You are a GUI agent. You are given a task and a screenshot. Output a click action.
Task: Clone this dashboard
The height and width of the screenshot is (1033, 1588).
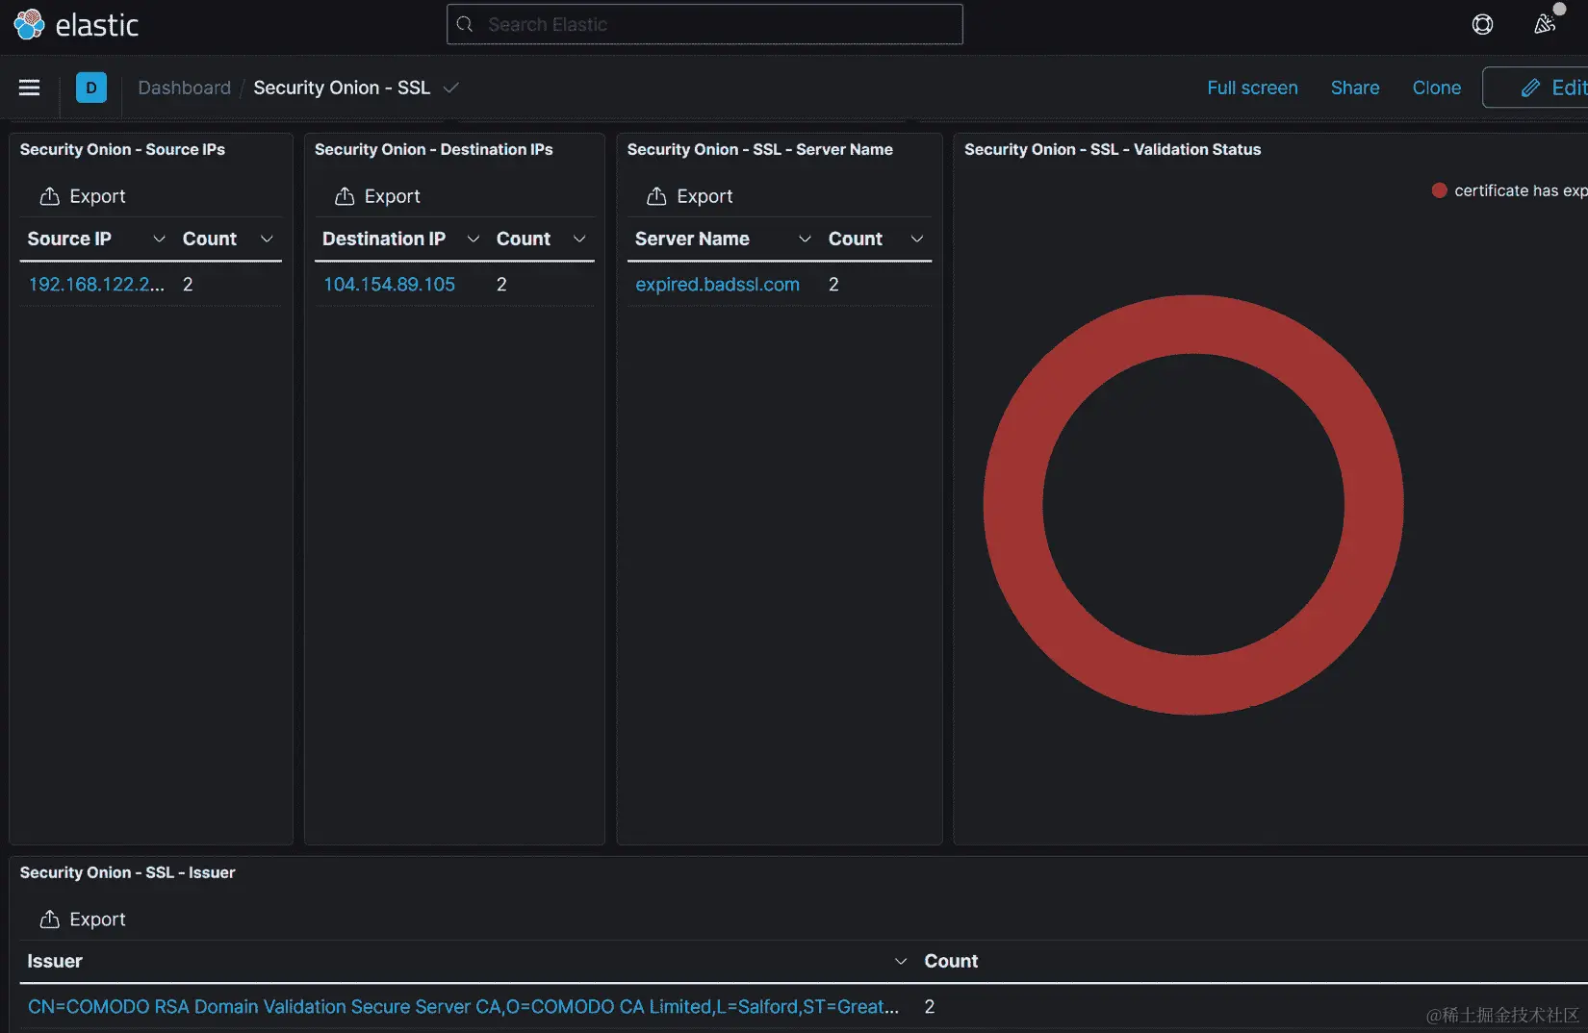(x=1436, y=88)
